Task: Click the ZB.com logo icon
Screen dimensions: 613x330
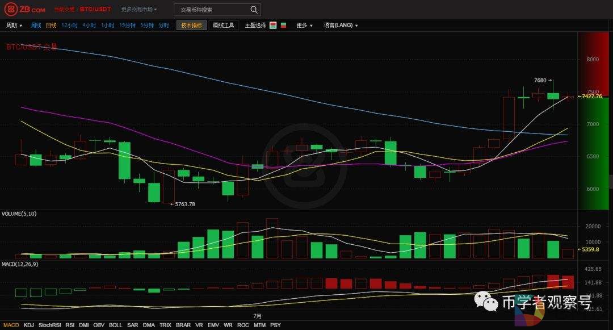Action: 11,10
